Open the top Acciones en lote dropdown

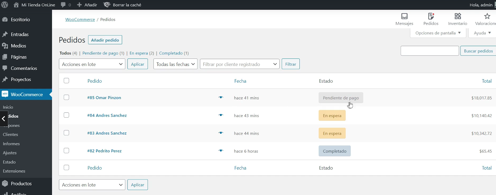click(x=92, y=64)
